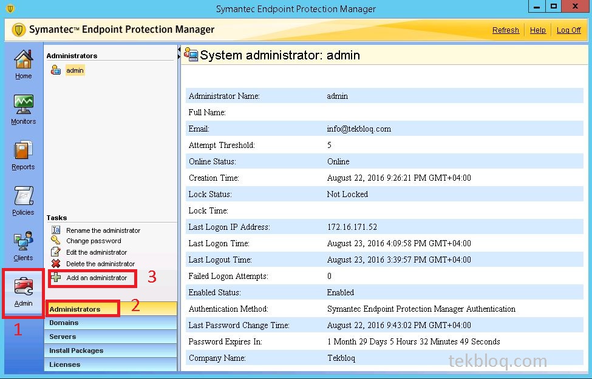Click Rename the administrator task
The width and height of the screenshot is (592, 379).
tap(103, 230)
